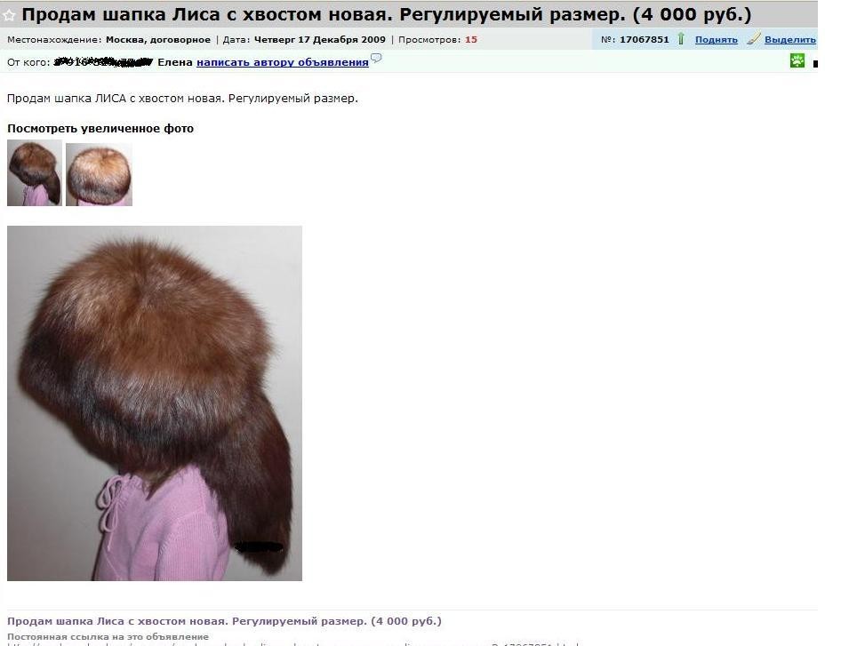The height and width of the screenshot is (646, 841).
Task: Open the Поднять link
Action: click(716, 40)
